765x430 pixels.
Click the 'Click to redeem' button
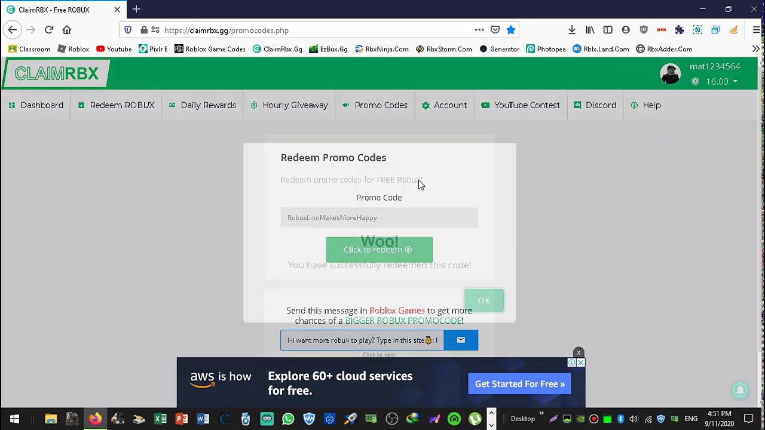(379, 250)
